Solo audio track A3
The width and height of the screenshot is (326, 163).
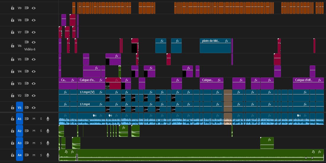point(41,143)
